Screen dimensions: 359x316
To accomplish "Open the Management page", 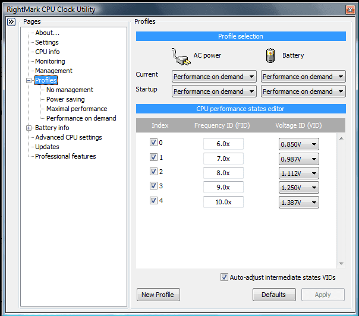I will point(53,71).
